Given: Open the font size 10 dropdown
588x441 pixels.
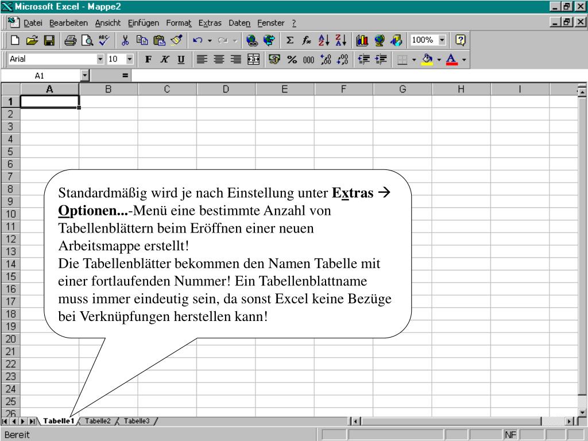Looking at the screenshot, I should point(129,59).
